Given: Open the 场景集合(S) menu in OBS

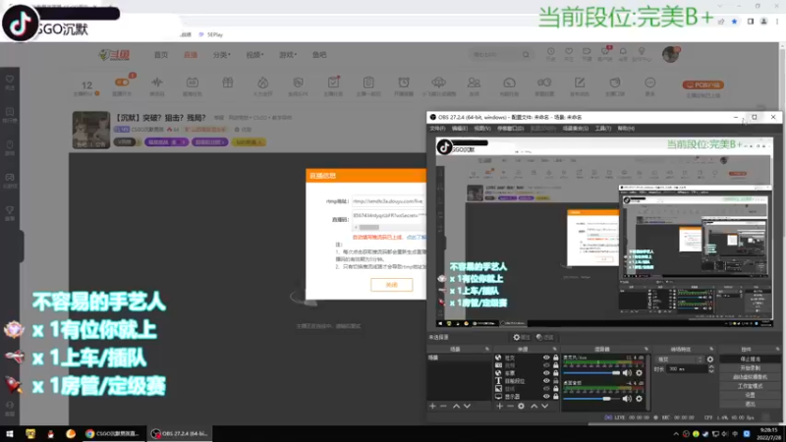Looking at the screenshot, I should coord(576,129).
